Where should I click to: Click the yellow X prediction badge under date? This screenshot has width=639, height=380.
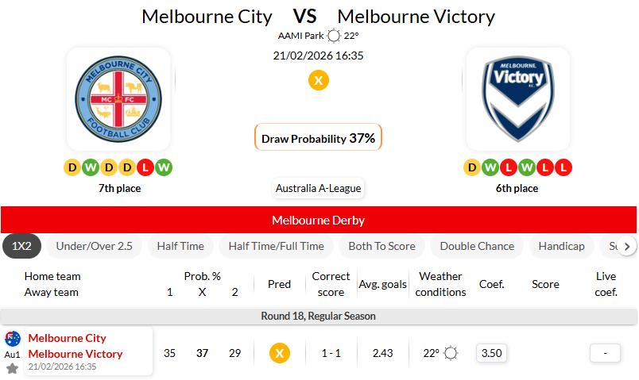[x=319, y=80]
